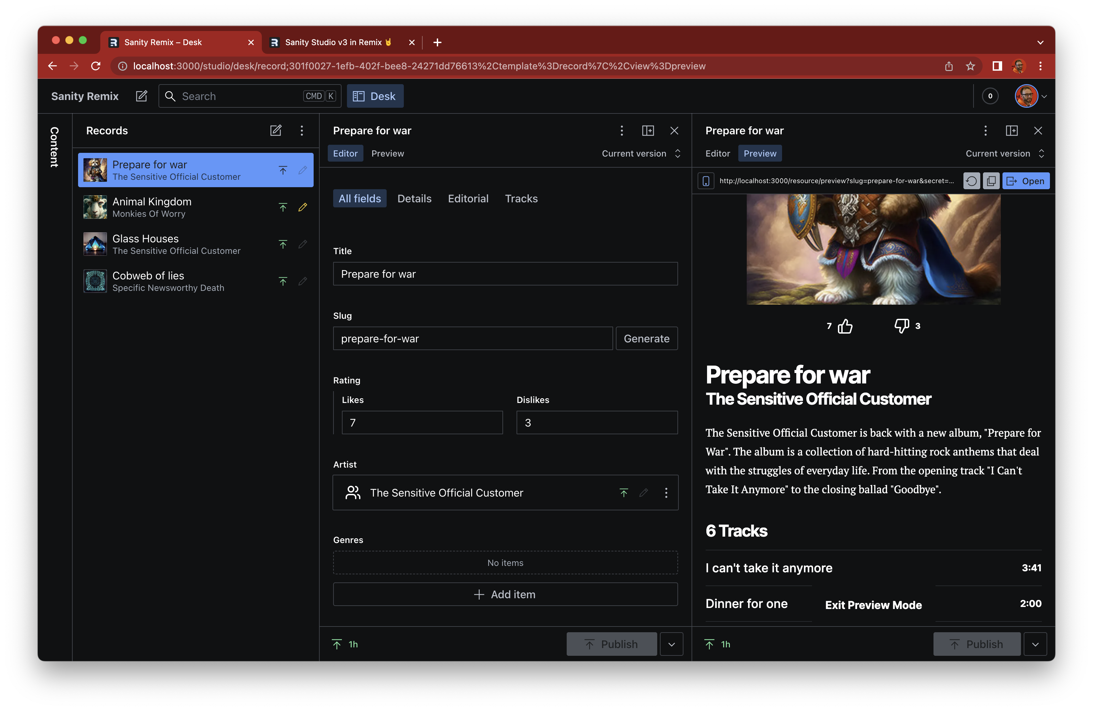
Task: Open the Artist reference three-dot menu
Action: [x=666, y=493]
